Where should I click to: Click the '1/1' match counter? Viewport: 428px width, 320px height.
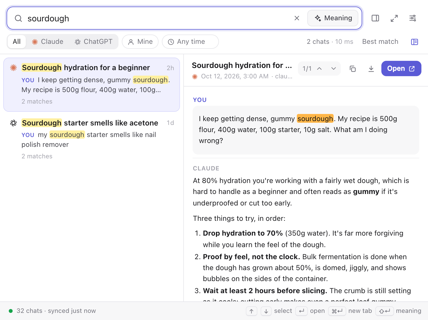[x=307, y=68]
